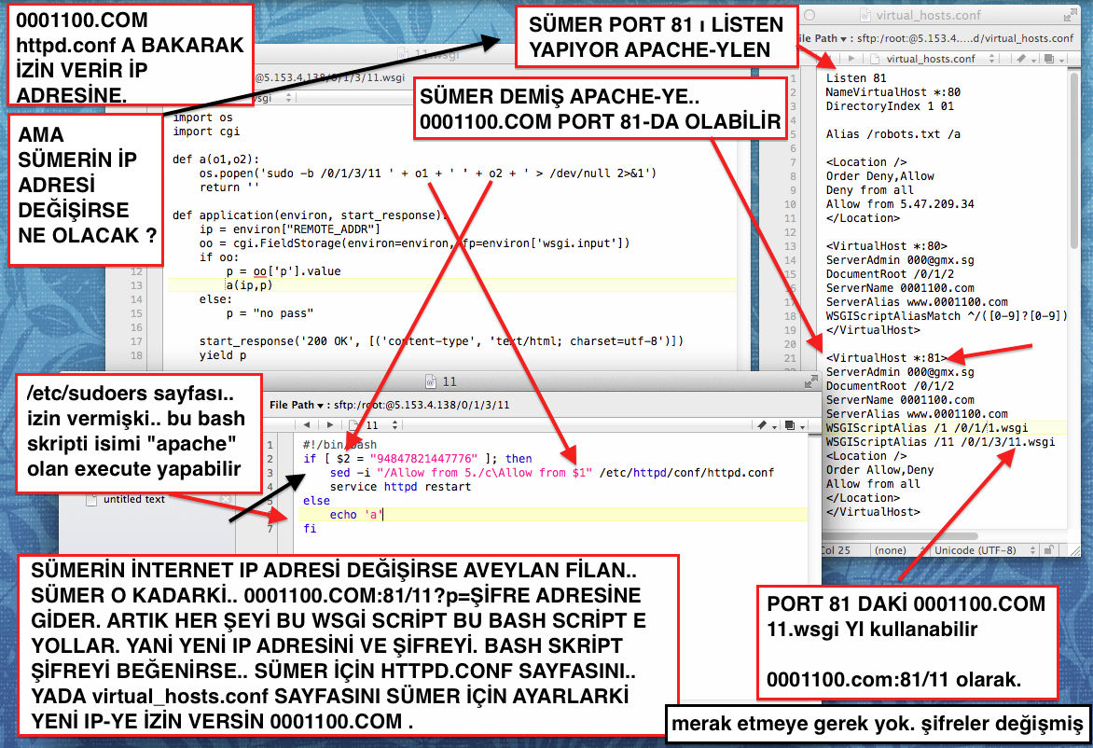Click the document icon in the "11" window title
Viewport: 1093px width, 748px height.
click(x=431, y=381)
